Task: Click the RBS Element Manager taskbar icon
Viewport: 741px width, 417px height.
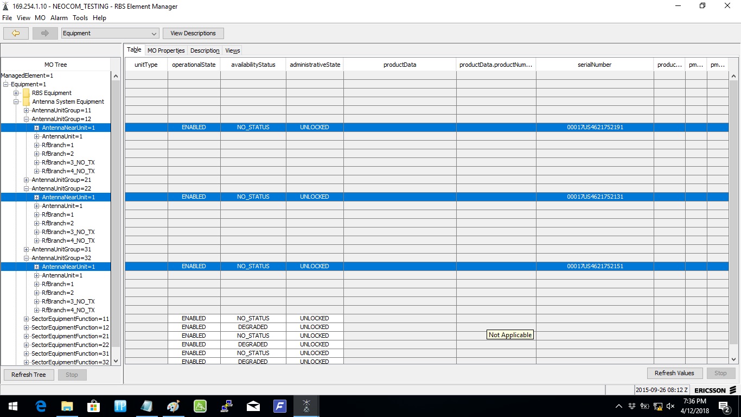Action: [x=306, y=406]
